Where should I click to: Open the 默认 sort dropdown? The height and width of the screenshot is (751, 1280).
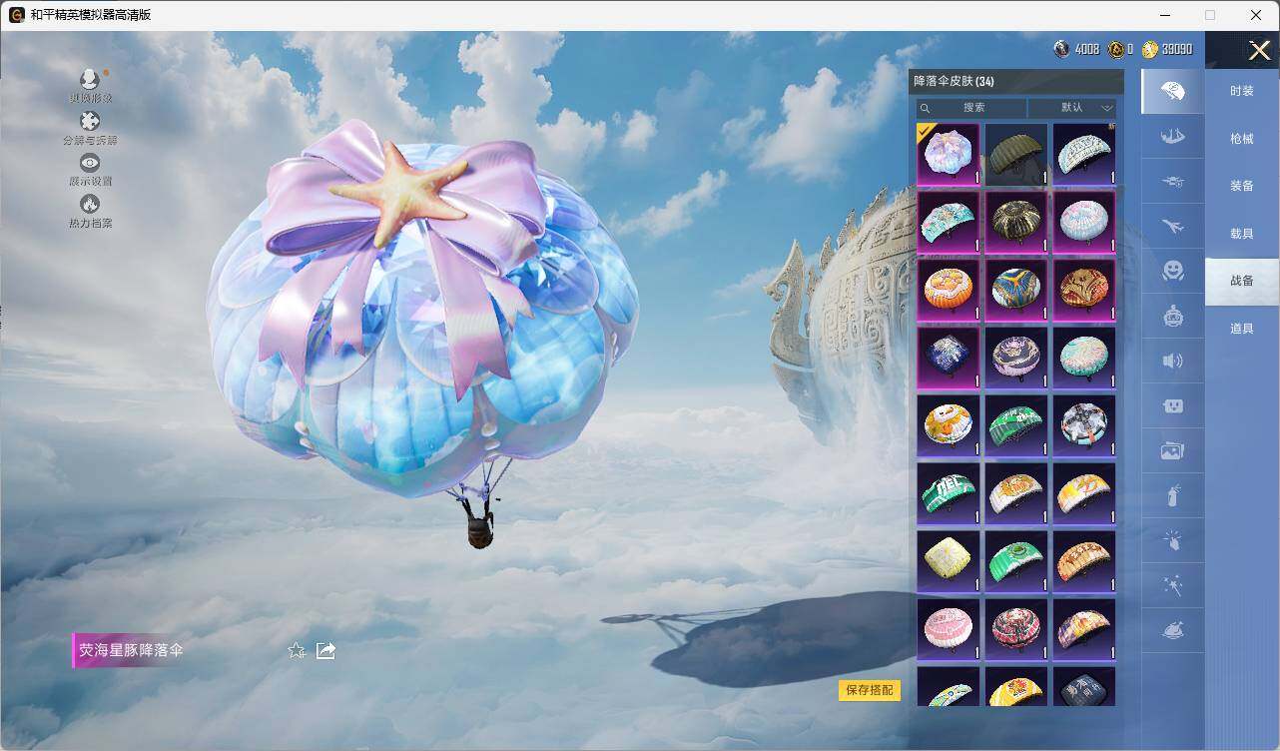tap(1071, 108)
